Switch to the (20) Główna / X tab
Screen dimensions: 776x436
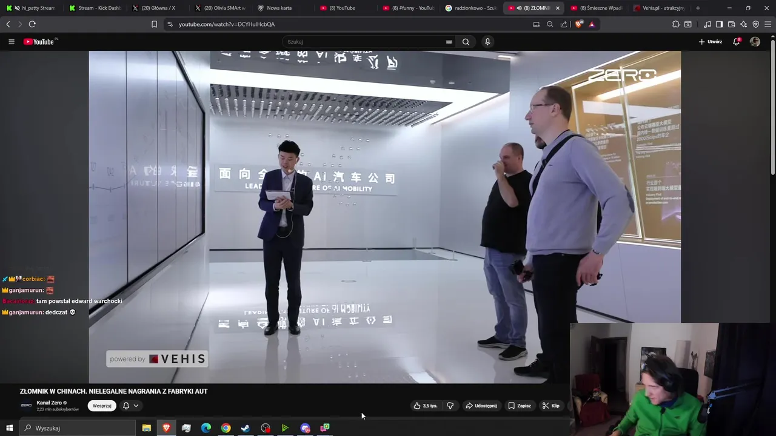coord(157,8)
